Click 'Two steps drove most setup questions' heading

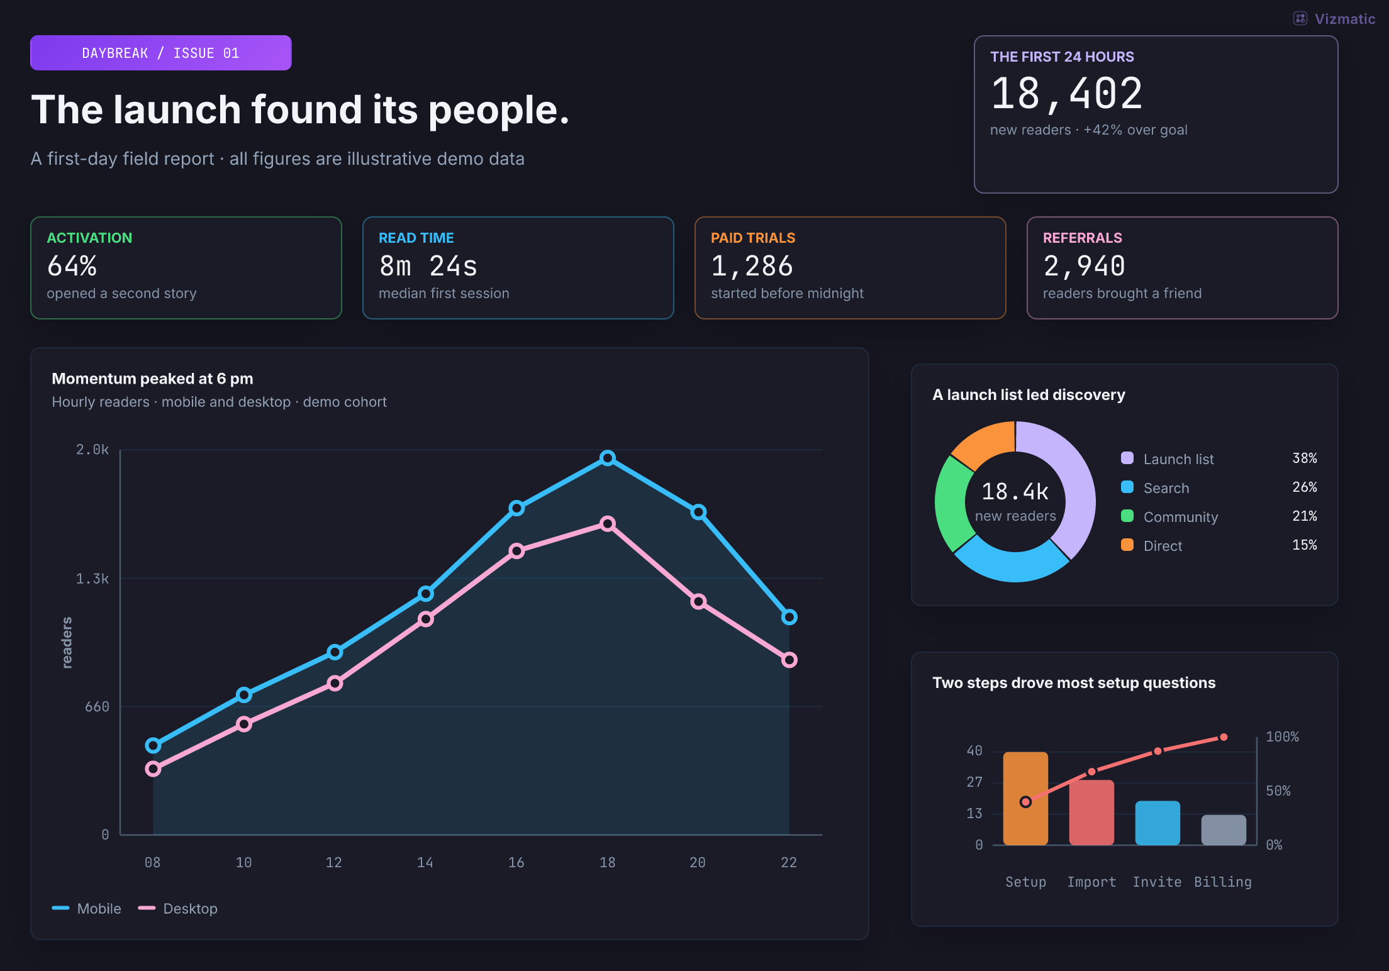[1074, 683]
